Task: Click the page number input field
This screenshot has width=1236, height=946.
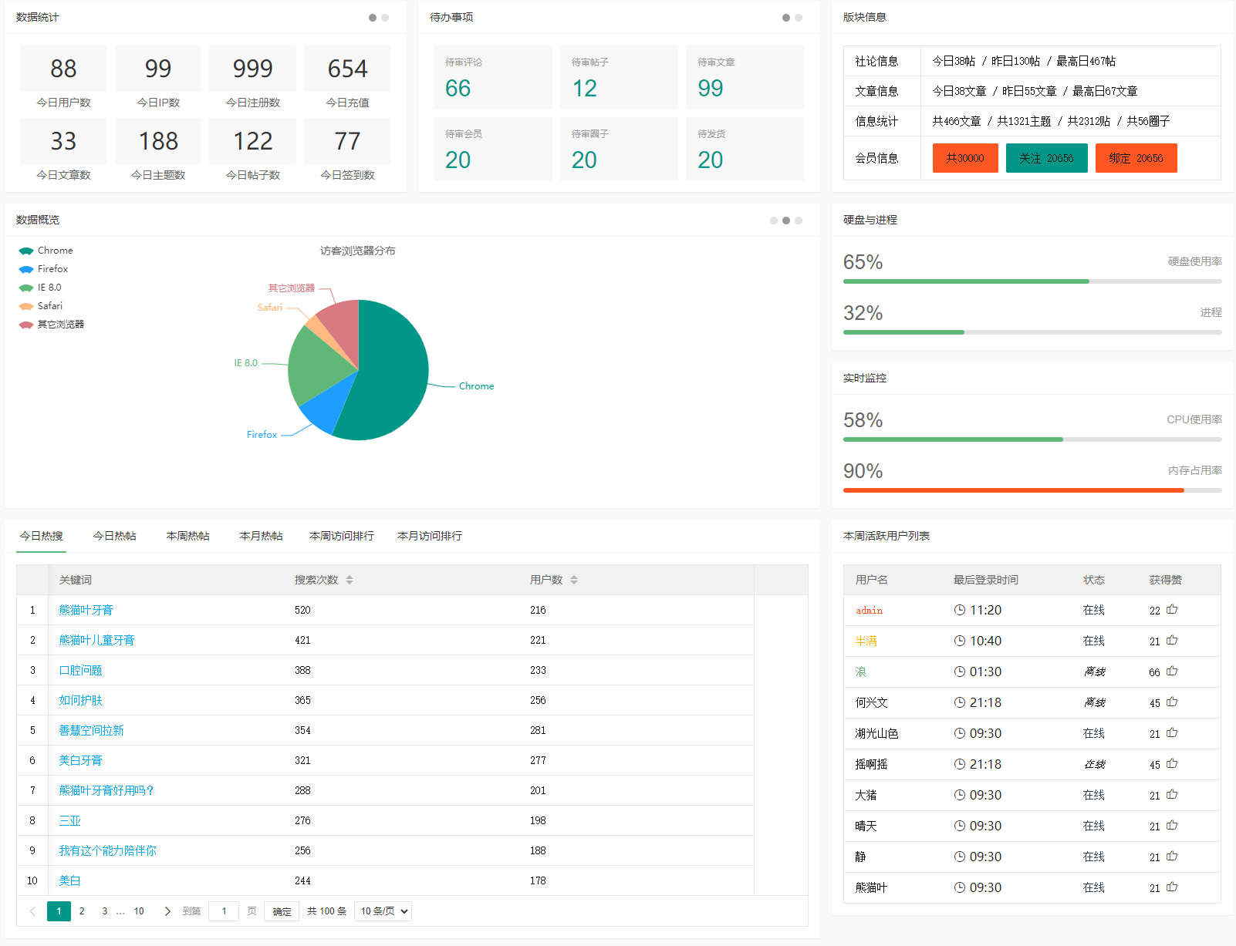Action: (x=224, y=911)
